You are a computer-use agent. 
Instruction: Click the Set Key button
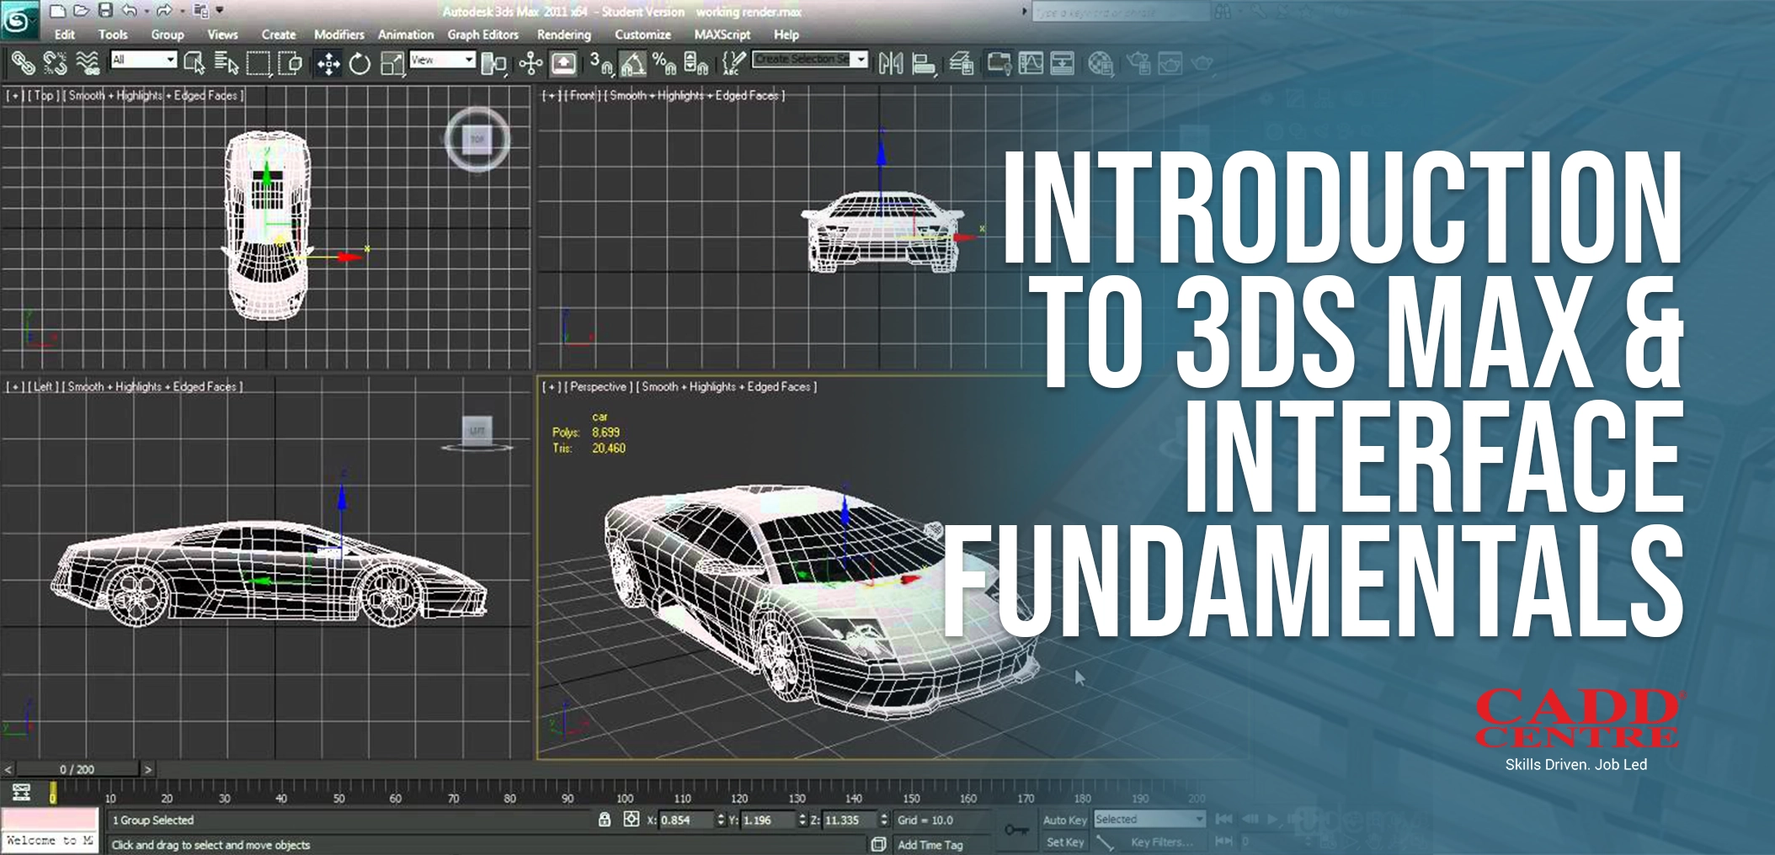[x=1064, y=842]
